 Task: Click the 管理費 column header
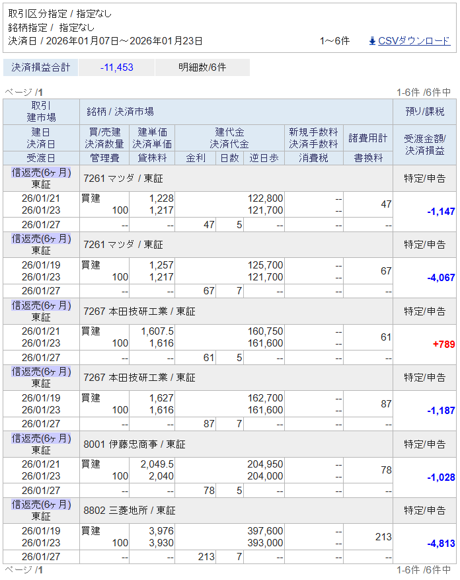click(x=104, y=158)
